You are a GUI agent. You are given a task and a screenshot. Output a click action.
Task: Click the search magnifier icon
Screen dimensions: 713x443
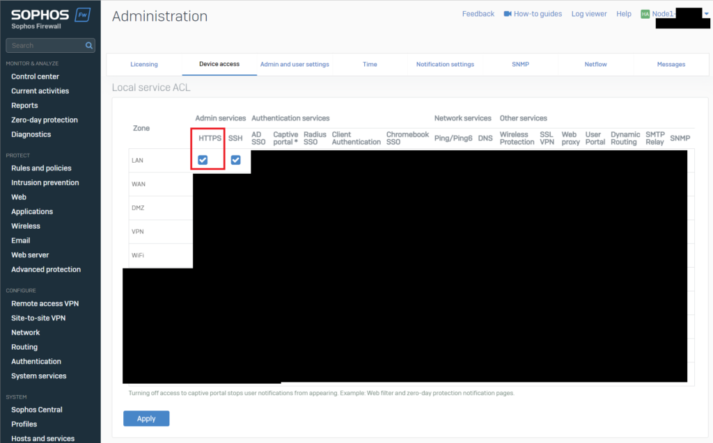click(x=88, y=45)
